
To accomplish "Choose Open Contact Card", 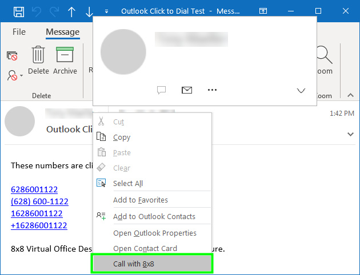I will pos(151,248).
